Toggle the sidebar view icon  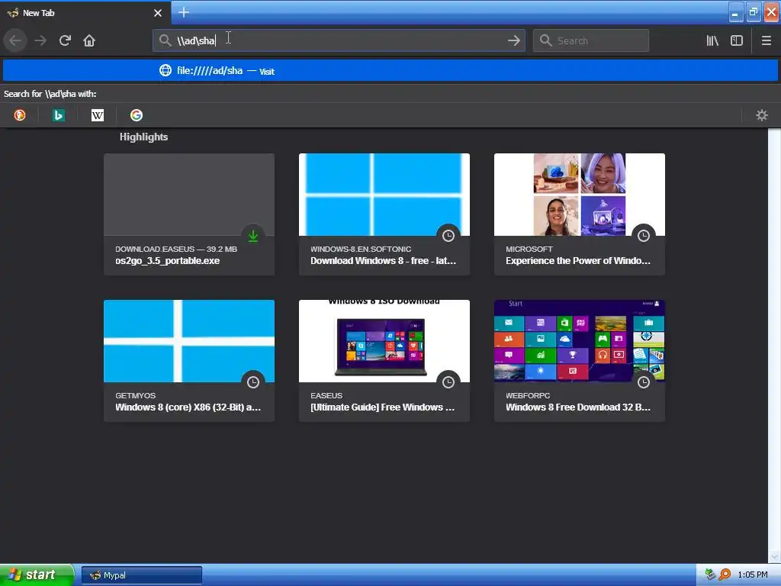[737, 40]
